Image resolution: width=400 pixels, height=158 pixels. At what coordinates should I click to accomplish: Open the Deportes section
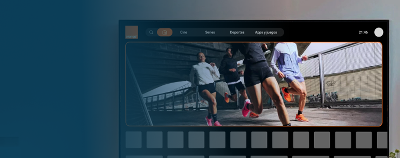pos(237,32)
